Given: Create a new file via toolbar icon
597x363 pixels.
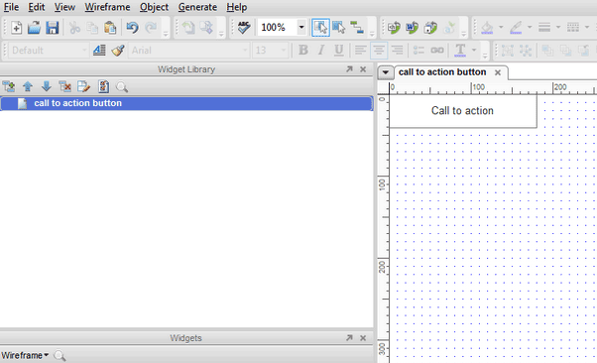Looking at the screenshot, I should tap(17, 28).
